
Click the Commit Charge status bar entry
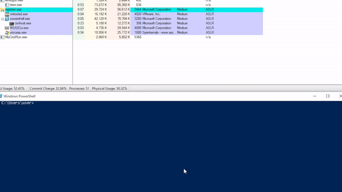pyautogui.click(x=48, y=89)
